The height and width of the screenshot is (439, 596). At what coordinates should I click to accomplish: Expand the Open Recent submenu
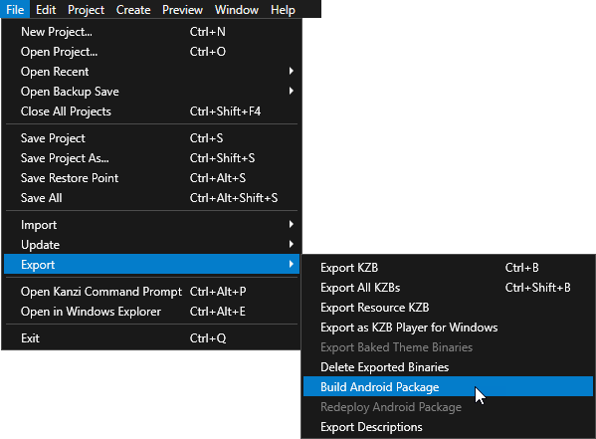(x=151, y=71)
